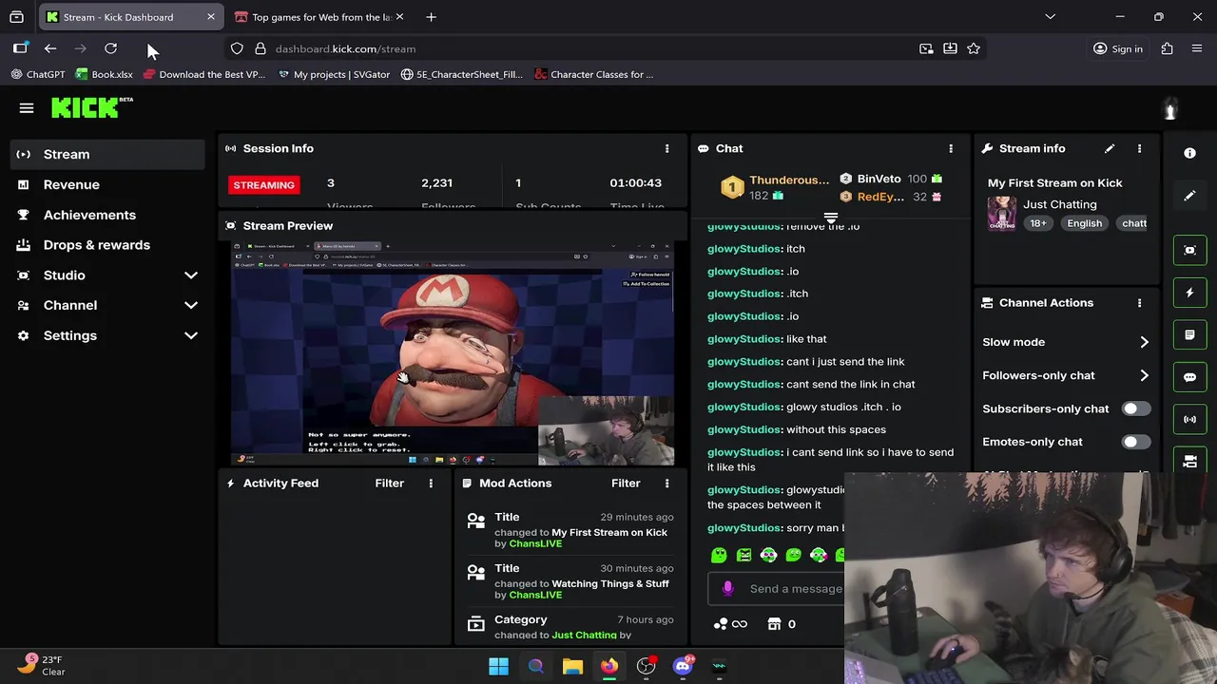The height and width of the screenshot is (684, 1217).
Task: Open Session Info options menu
Action: pos(666,148)
